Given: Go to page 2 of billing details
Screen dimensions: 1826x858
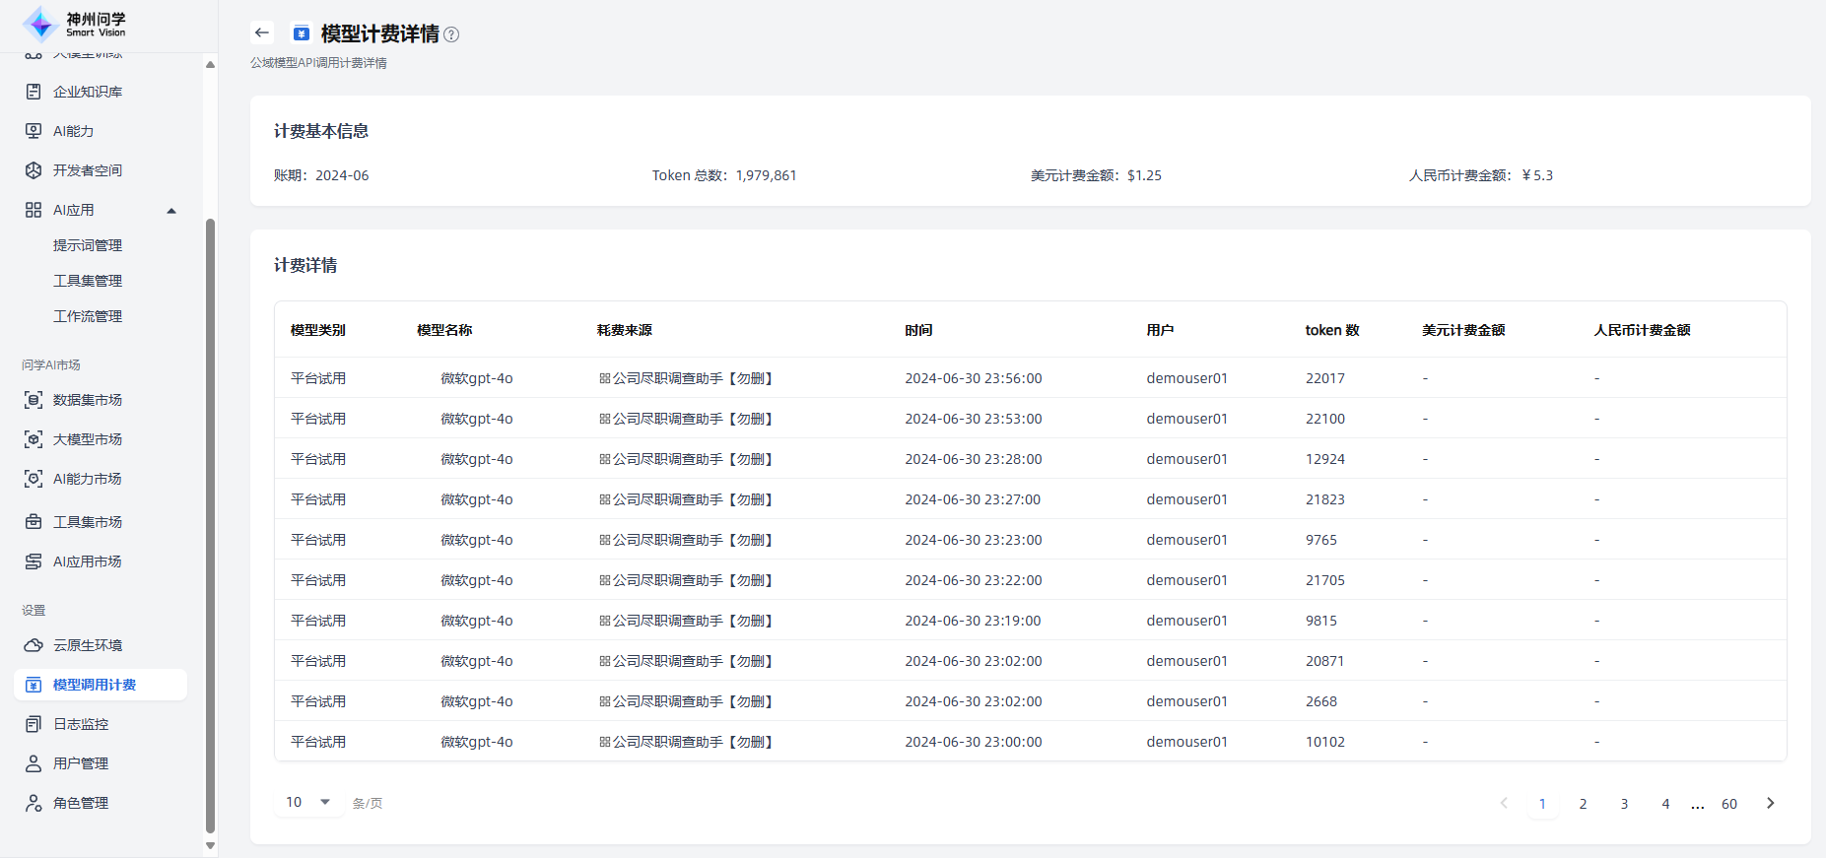Looking at the screenshot, I should [x=1583, y=804].
